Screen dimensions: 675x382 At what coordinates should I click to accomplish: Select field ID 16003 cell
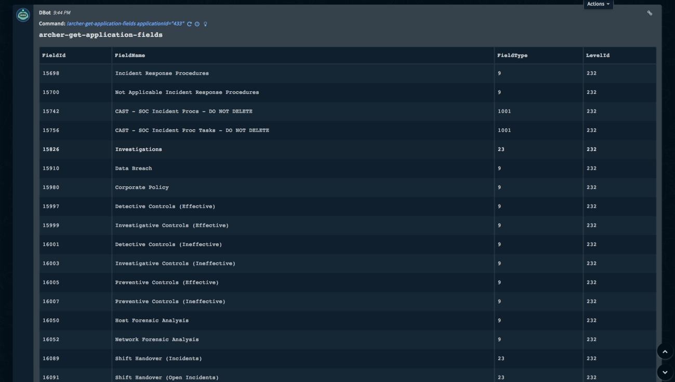(x=75, y=264)
